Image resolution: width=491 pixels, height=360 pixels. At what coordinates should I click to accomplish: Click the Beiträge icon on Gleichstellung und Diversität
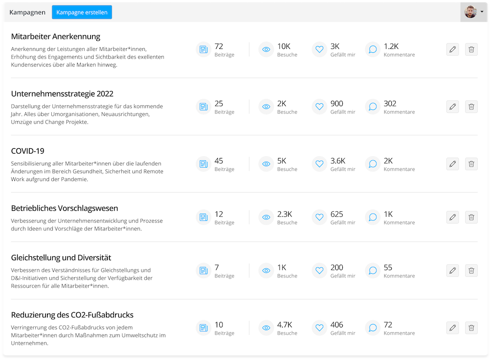click(203, 270)
